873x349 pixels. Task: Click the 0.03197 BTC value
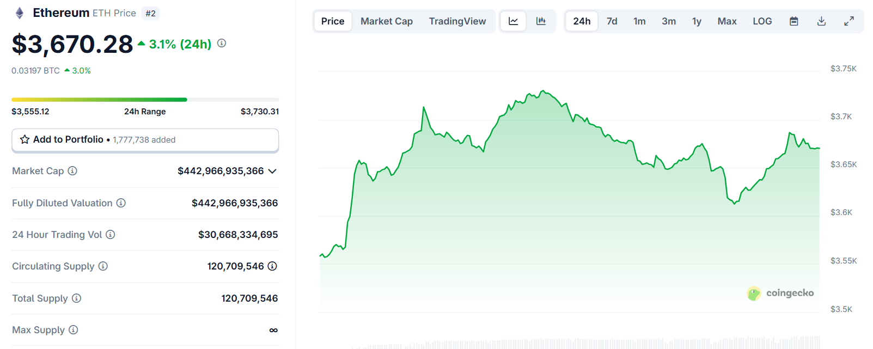(x=35, y=71)
